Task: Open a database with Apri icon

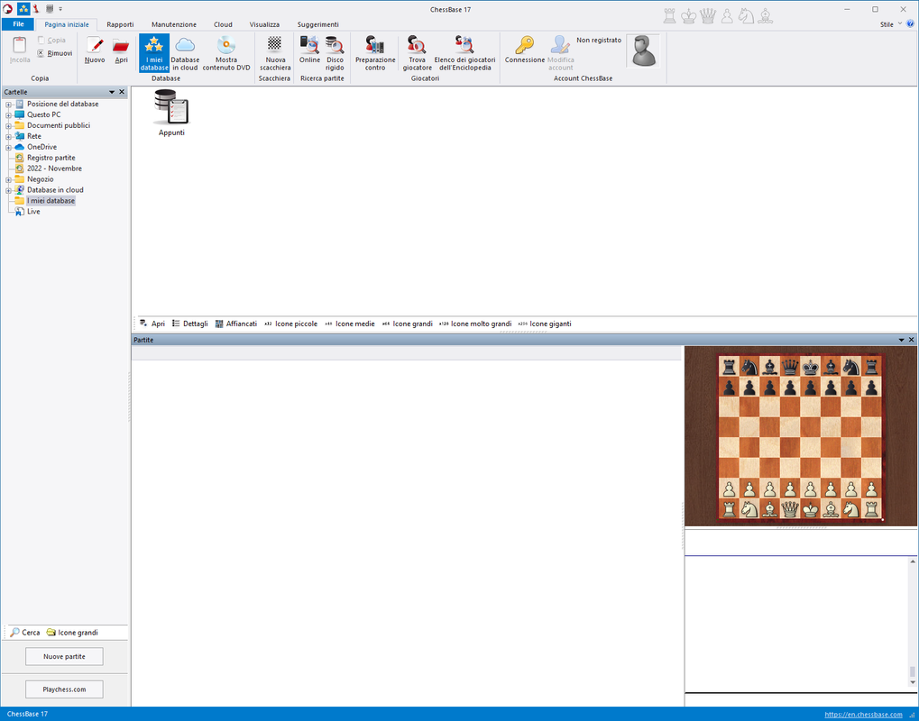Action: click(121, 50)
